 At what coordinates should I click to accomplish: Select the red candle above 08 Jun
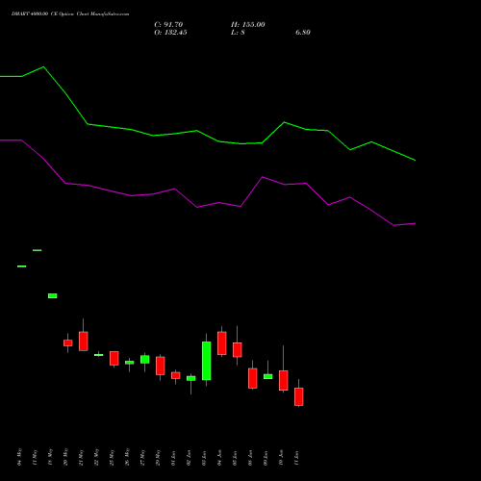[x=253, y=378]
